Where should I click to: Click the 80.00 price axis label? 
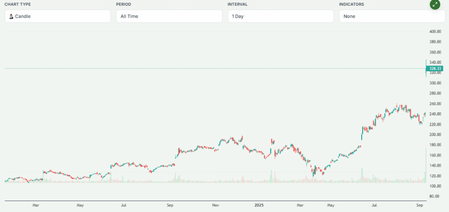click(435, 196)
